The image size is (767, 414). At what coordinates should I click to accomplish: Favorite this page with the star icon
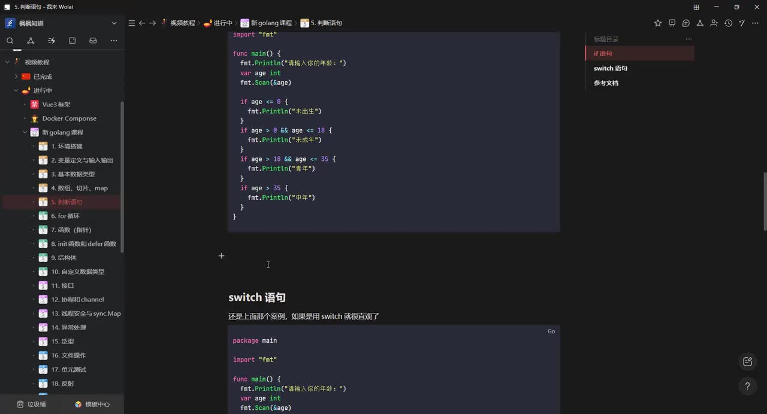coord(658,23)
